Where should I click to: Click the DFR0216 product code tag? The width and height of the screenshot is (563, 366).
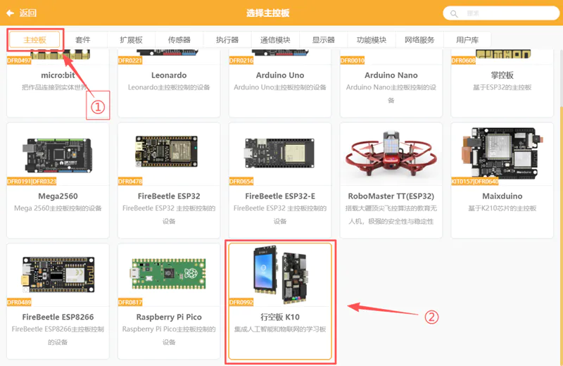pos(241,61)
